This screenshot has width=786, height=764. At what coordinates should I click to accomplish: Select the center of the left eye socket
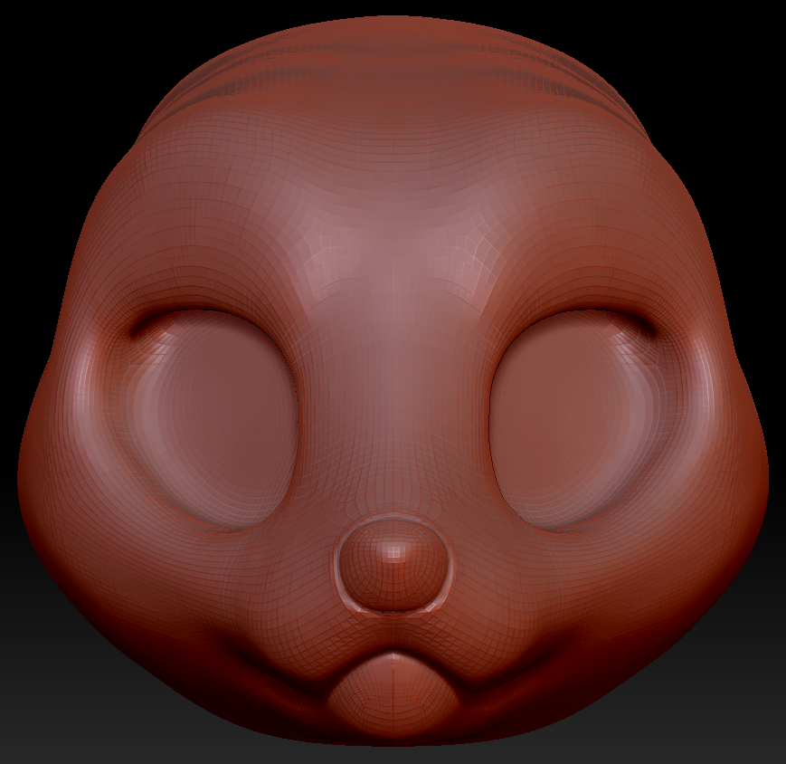click(x=217, y=416)
